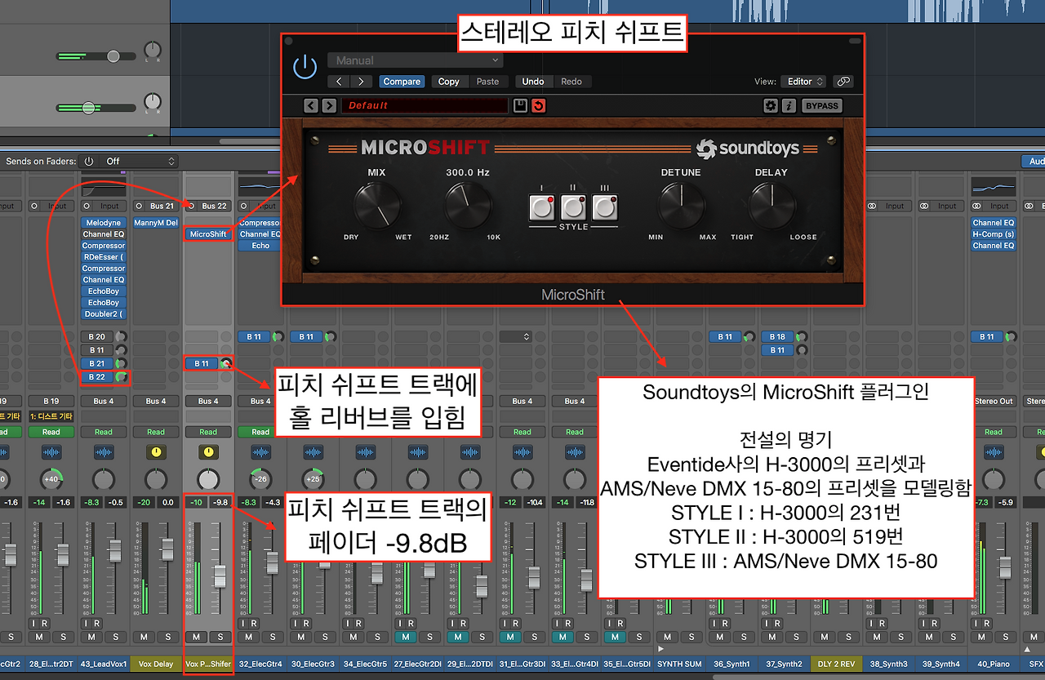Open the H-Comp plugin slot
The width and height of the screenshot is (1045, 680).
point(994,234)
